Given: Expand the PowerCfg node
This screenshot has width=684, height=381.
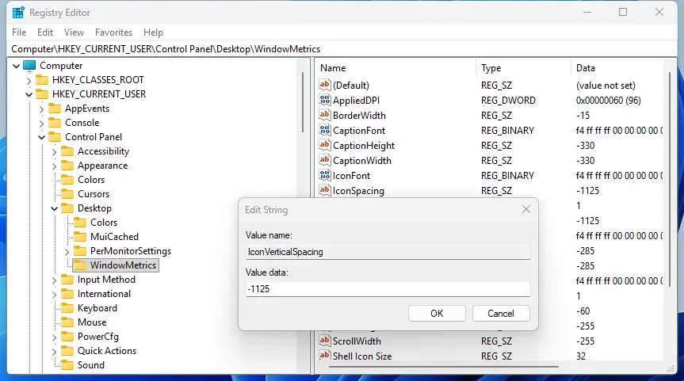Looking at the screenshot, I should (x=54, y=337).
